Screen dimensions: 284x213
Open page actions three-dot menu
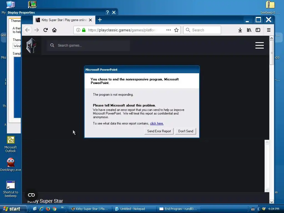click(169, 30)
